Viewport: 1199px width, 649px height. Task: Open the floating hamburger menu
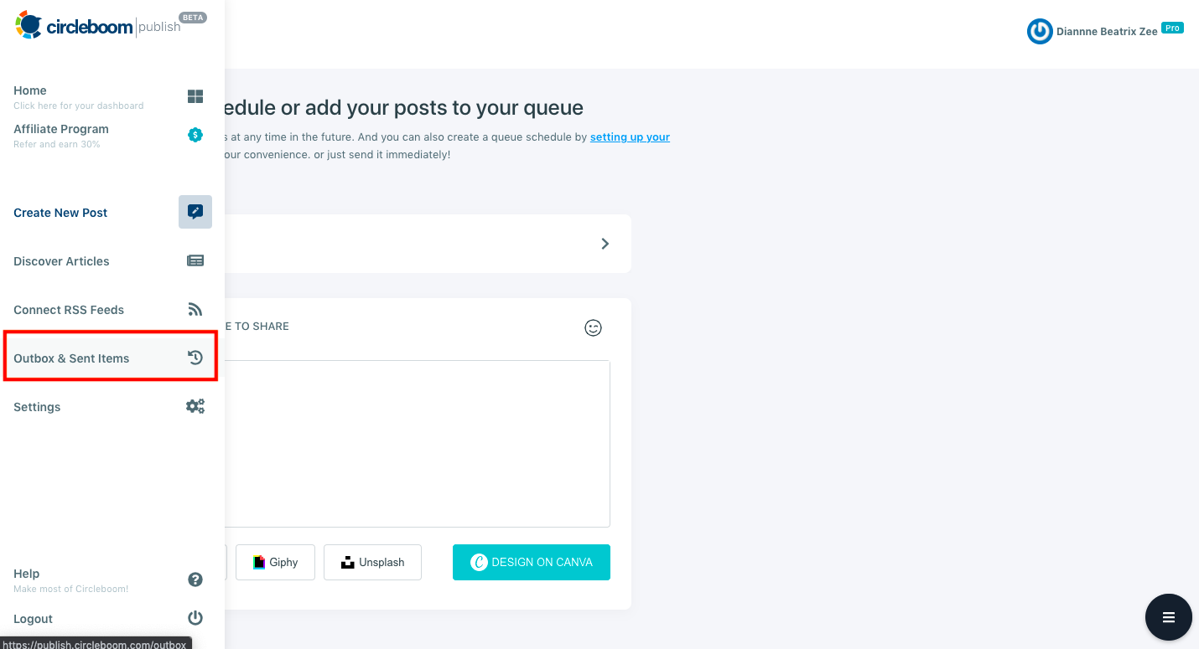[x=1168, y=617]
